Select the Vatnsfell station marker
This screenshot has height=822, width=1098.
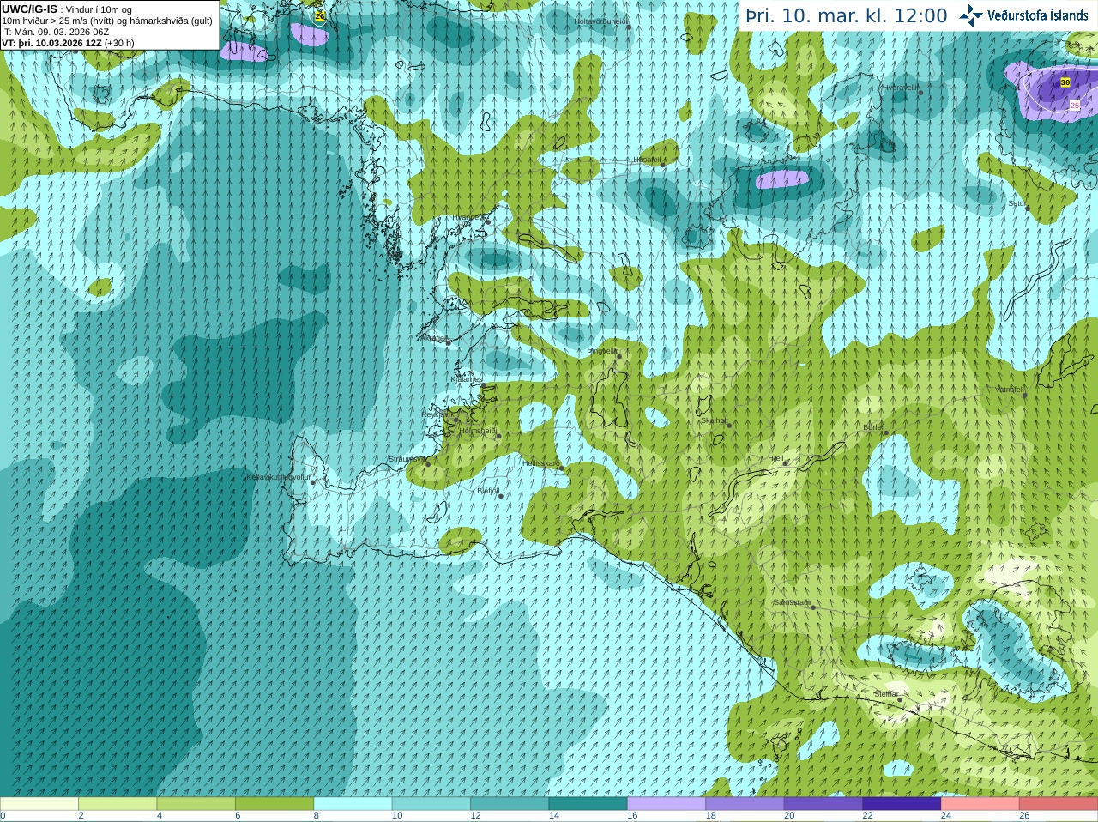pyautogui.click(x=1025, y=395)
